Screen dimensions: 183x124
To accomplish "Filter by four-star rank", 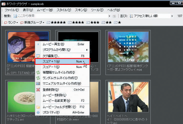I will coord(76,22).
